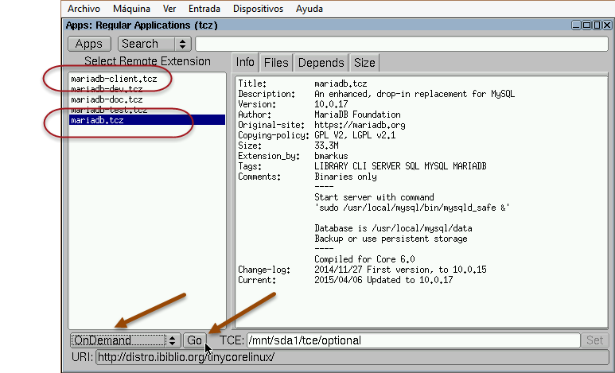The width and height of the screenshot is (615, 373).
Task: Open the Ver menu
Action: tap(169, 9)
